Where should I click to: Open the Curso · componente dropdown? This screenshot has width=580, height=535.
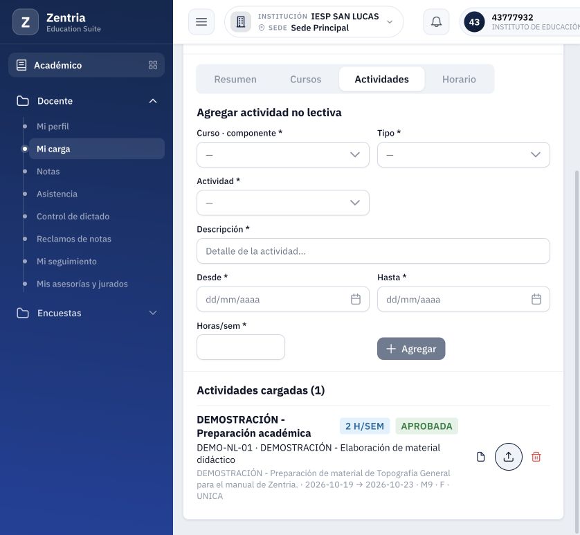(282, 154)
